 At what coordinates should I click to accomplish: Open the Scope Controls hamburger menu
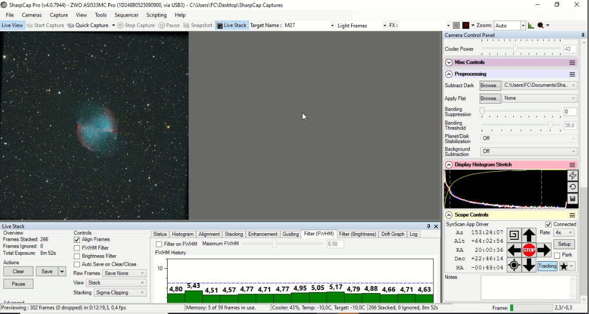572,215
